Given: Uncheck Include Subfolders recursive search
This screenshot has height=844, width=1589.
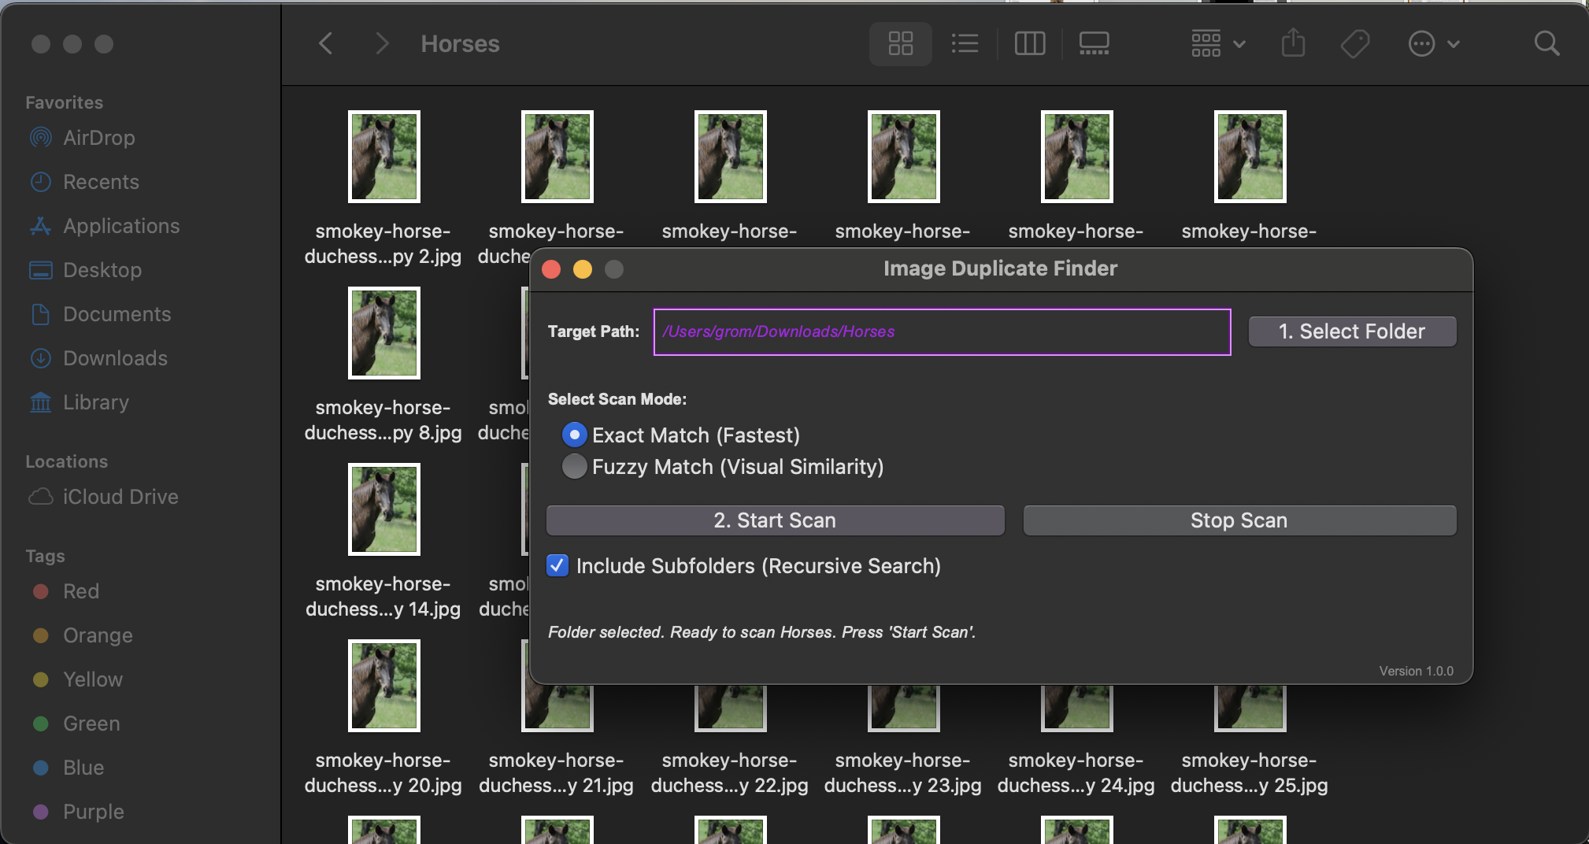Looking at the screenshot, I should pyautogui.click(x=557, y=565).
